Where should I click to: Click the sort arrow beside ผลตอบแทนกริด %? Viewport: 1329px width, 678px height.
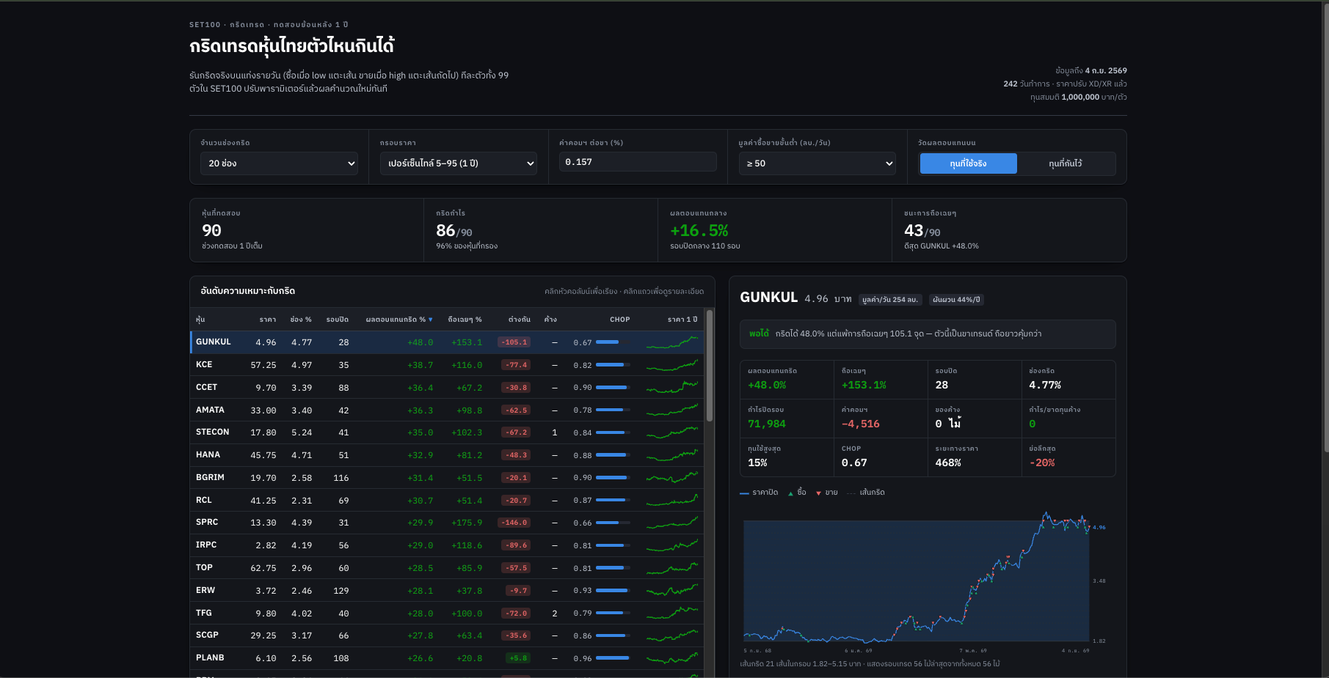point(431,320)
